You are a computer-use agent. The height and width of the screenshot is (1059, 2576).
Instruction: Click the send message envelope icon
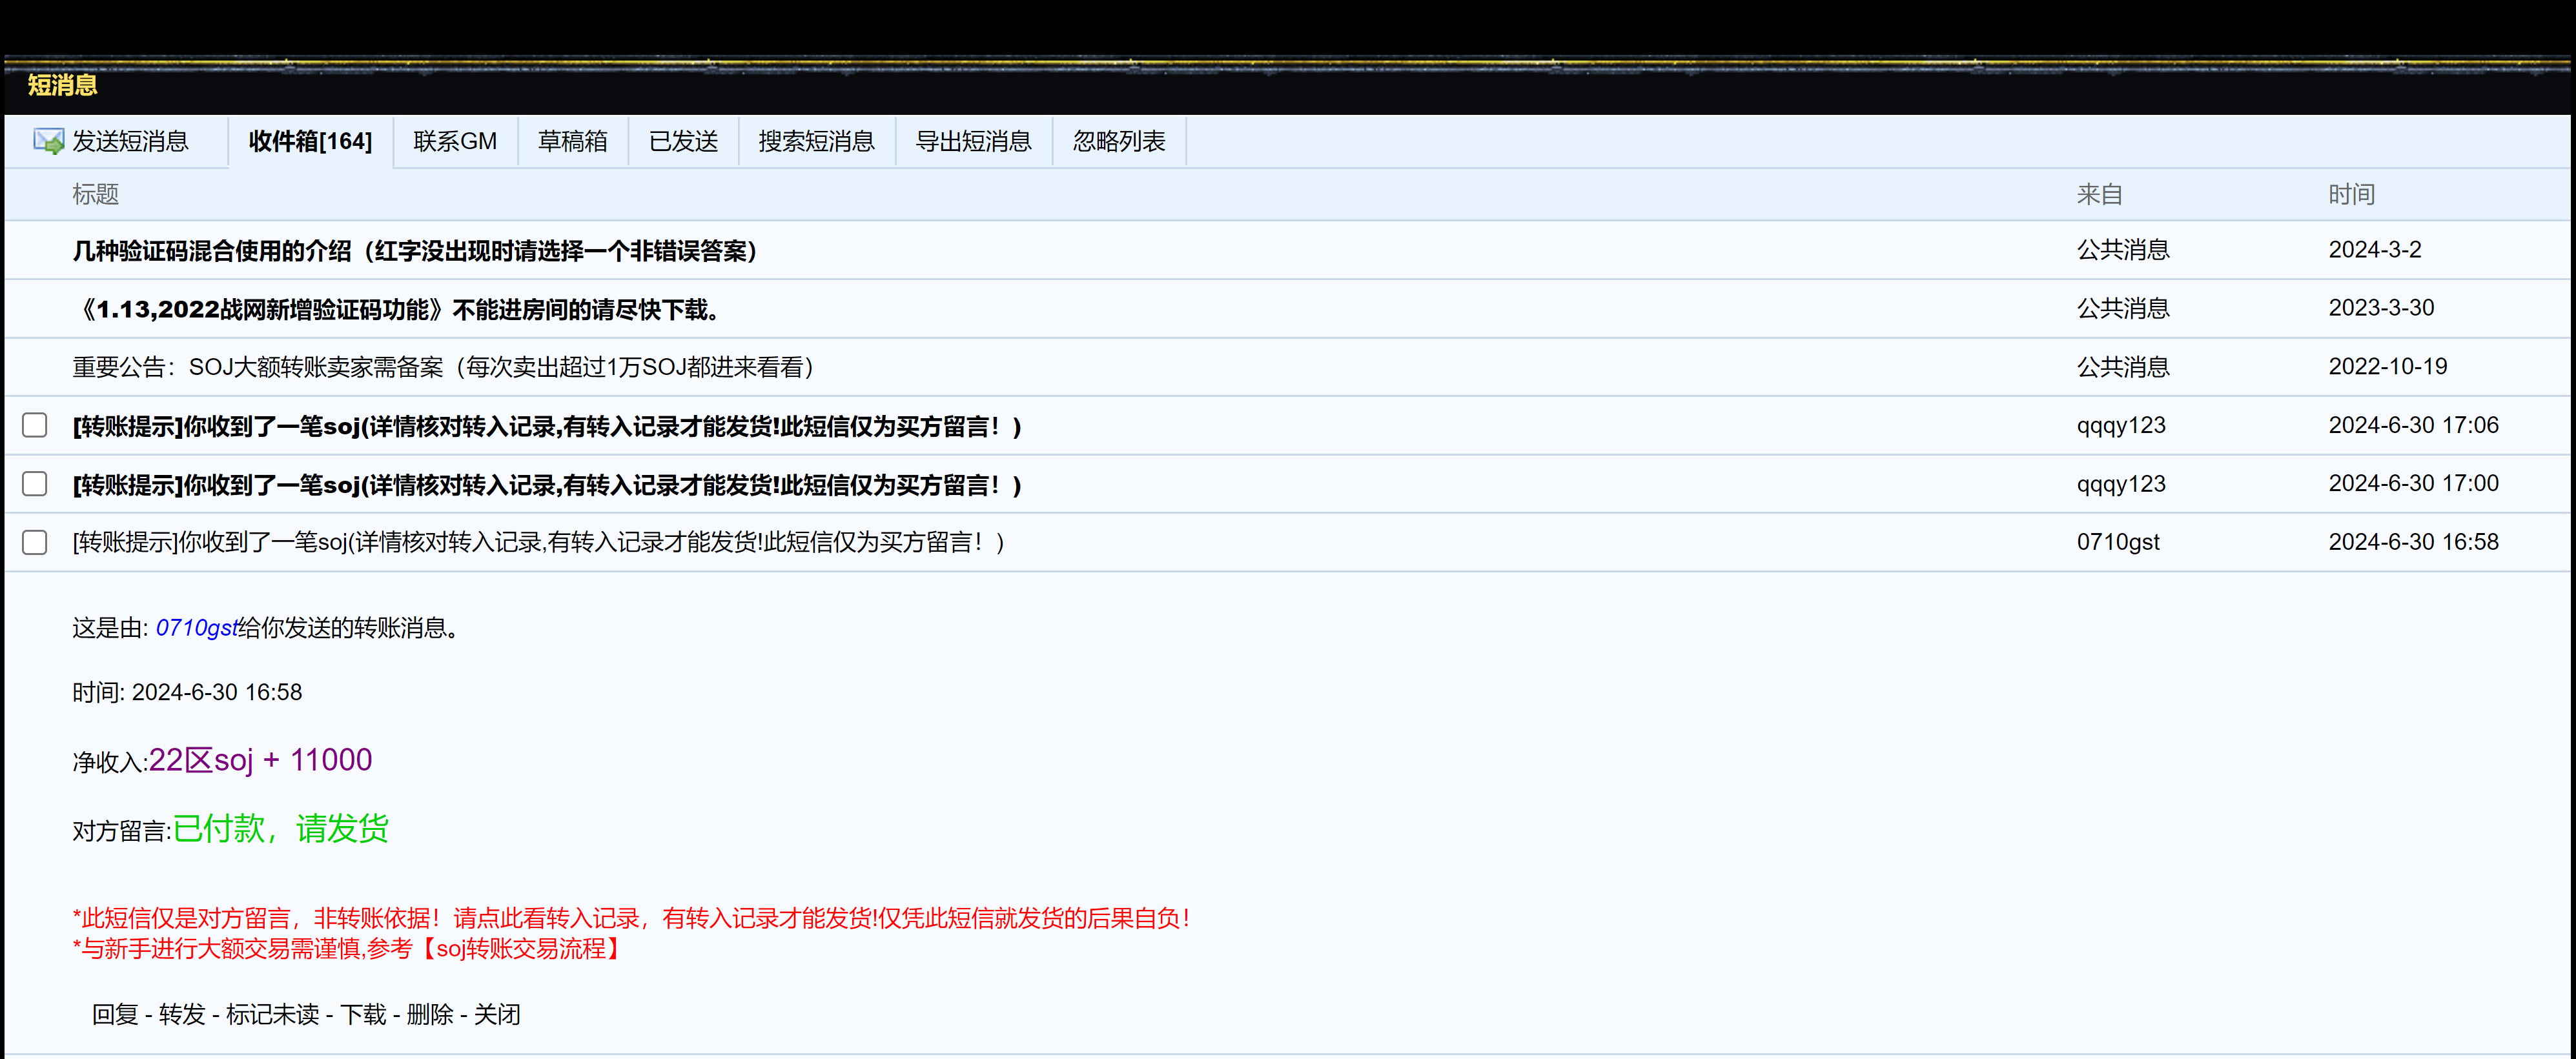coord(48,141)
